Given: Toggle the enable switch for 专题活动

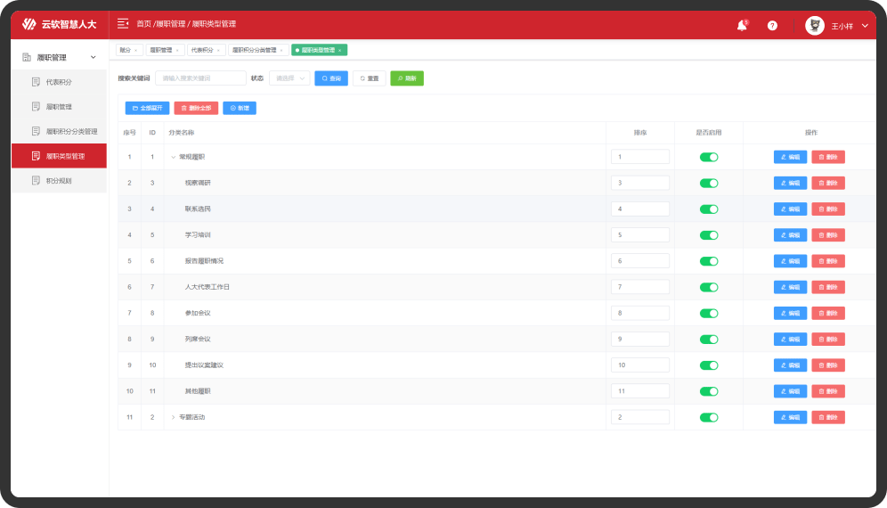Looking at the screenshot, I should pyautogui.click(x=709, y=417).
